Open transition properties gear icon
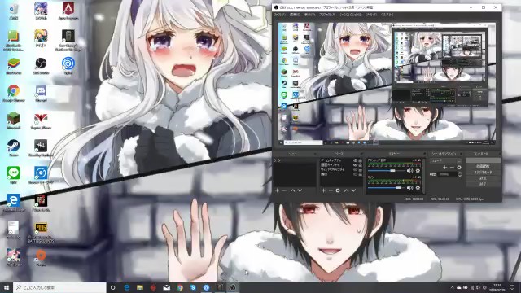The image size is (521, 293). pos(459,168)
